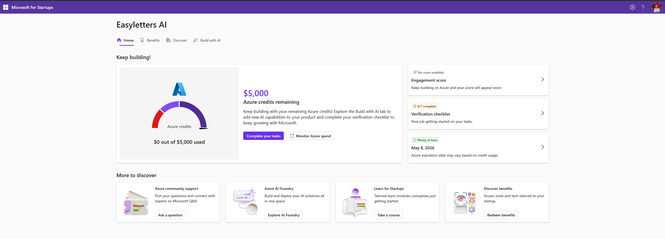Click the Benefits ribbon icon
The image size is (665, 239).
point(142,40)
